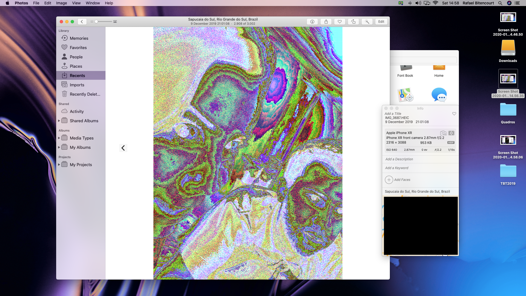The width and height of the screenshot is (526, 296).
Task: Open Spotlight search in the menu bar
Action: point(500,3)
